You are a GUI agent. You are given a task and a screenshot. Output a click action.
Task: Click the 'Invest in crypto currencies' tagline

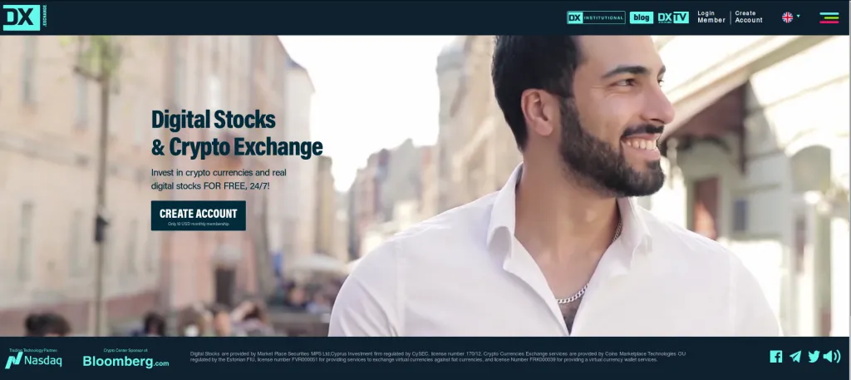[x=219, y=179]
